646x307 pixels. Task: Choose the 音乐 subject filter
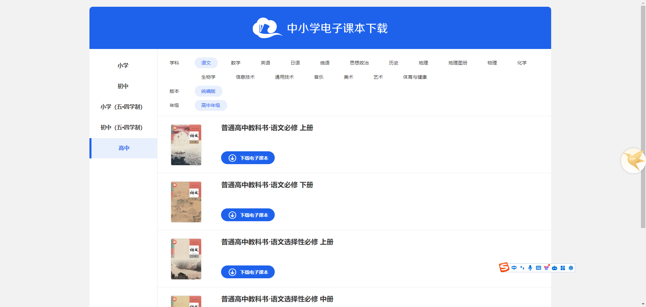(319, 77)
